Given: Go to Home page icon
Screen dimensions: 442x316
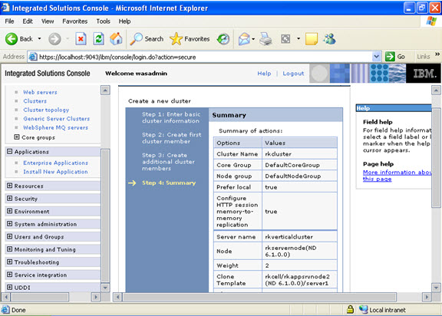Looking at the screenshot, I should pyautogui.click(x=116, y=39).
